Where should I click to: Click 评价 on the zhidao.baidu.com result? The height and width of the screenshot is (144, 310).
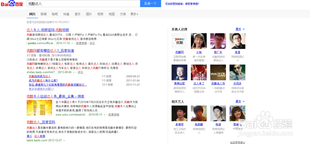pyautogui.click(x=80, y=72)
